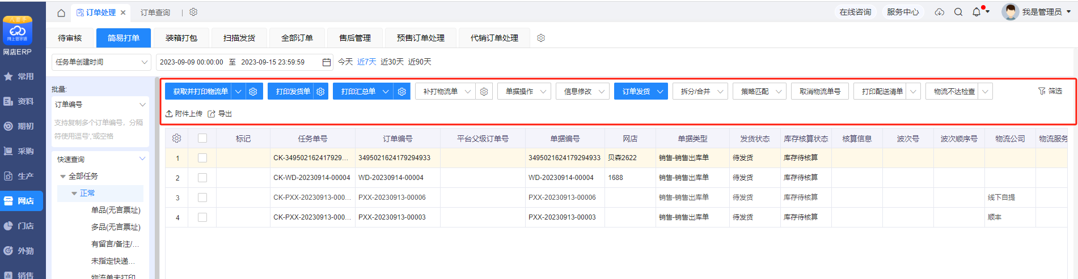Select 今天 date shortcut
The height and width of the screenshot is (279, 1078).
click(x=345, y=62)
